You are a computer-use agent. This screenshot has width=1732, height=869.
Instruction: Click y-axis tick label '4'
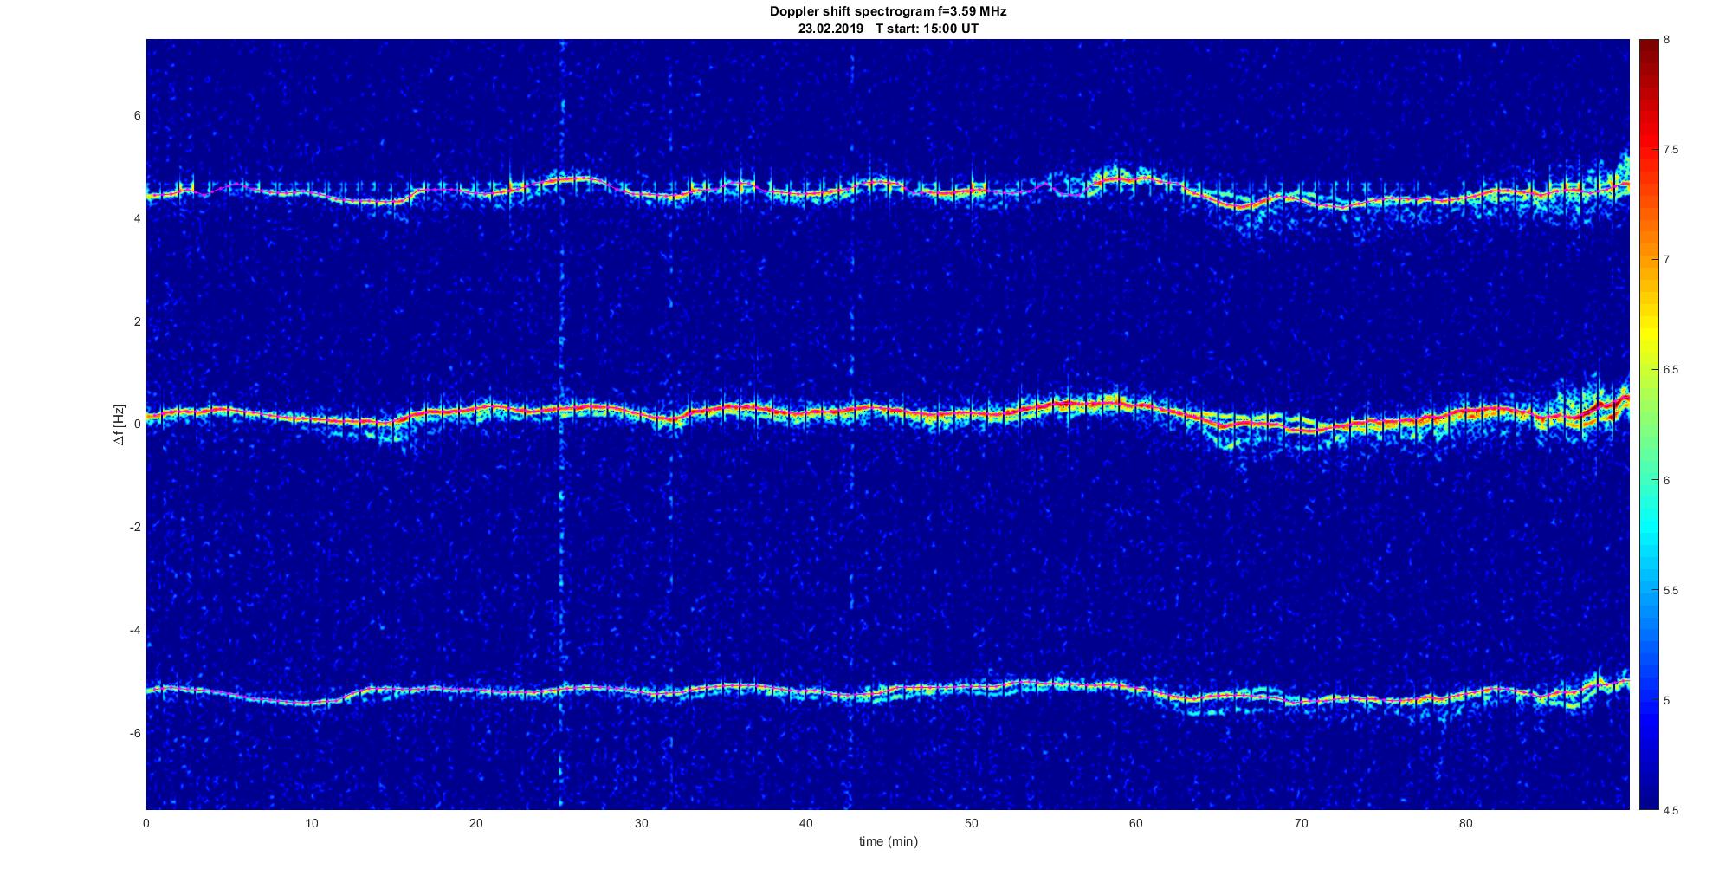click(x=137, y=219)
